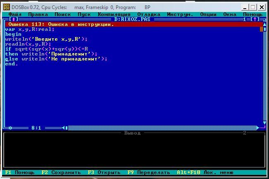Click the horizontal scrollbar track
This screenshot has width=269, height=179.
pos(162,128)
